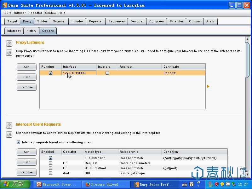Open help for Proxy Listeners section

[x=9, y=43]
